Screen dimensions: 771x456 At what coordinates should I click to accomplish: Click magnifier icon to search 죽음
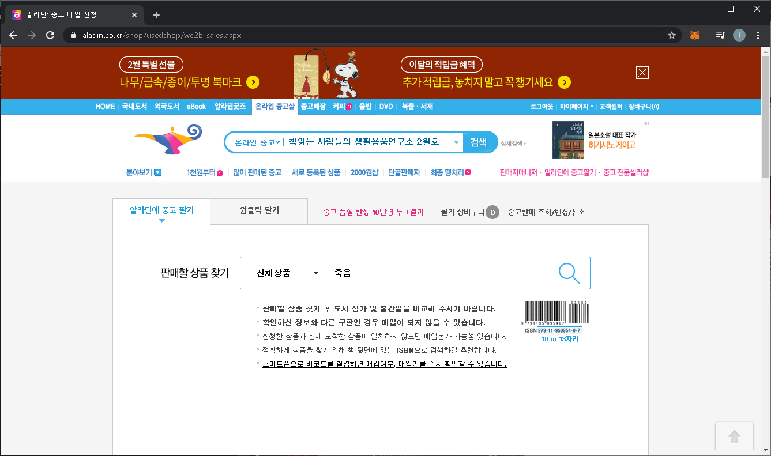click(x=569, y=273)
